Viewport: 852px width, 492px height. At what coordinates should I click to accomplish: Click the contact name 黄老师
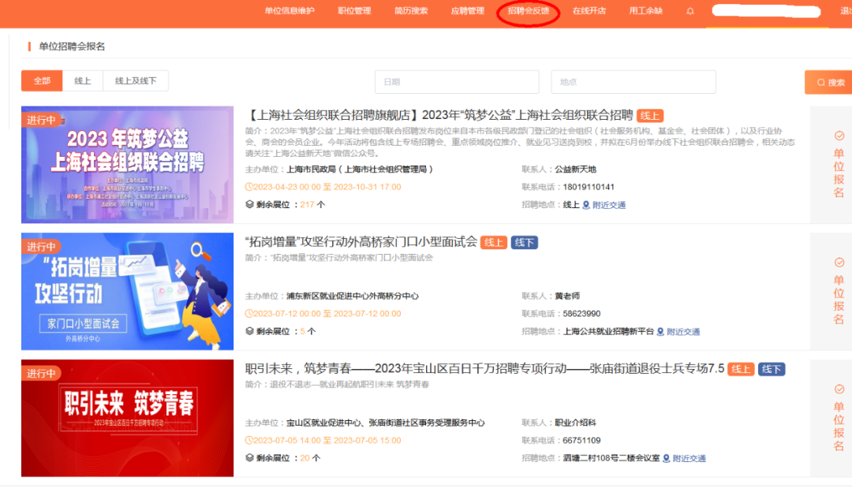tap(567, 296)
